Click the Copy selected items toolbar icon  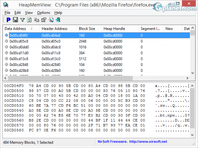tap(36, 20)
